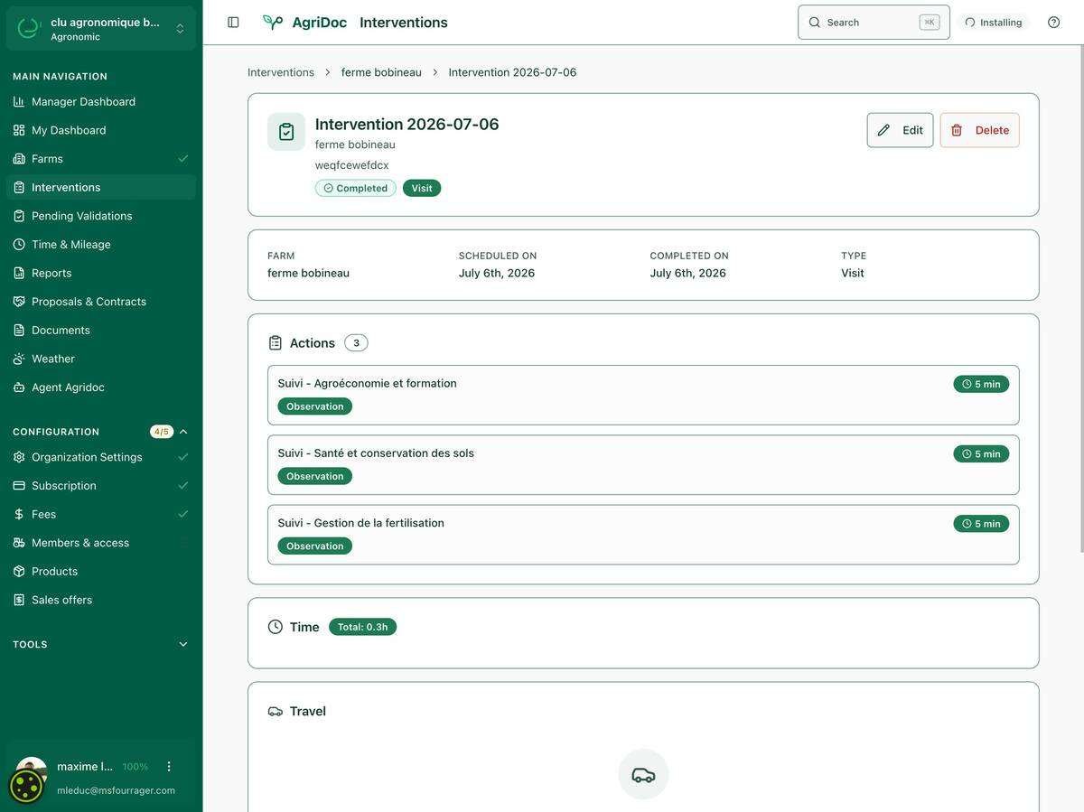Click the Actions count badge 3

pos(356,343)
